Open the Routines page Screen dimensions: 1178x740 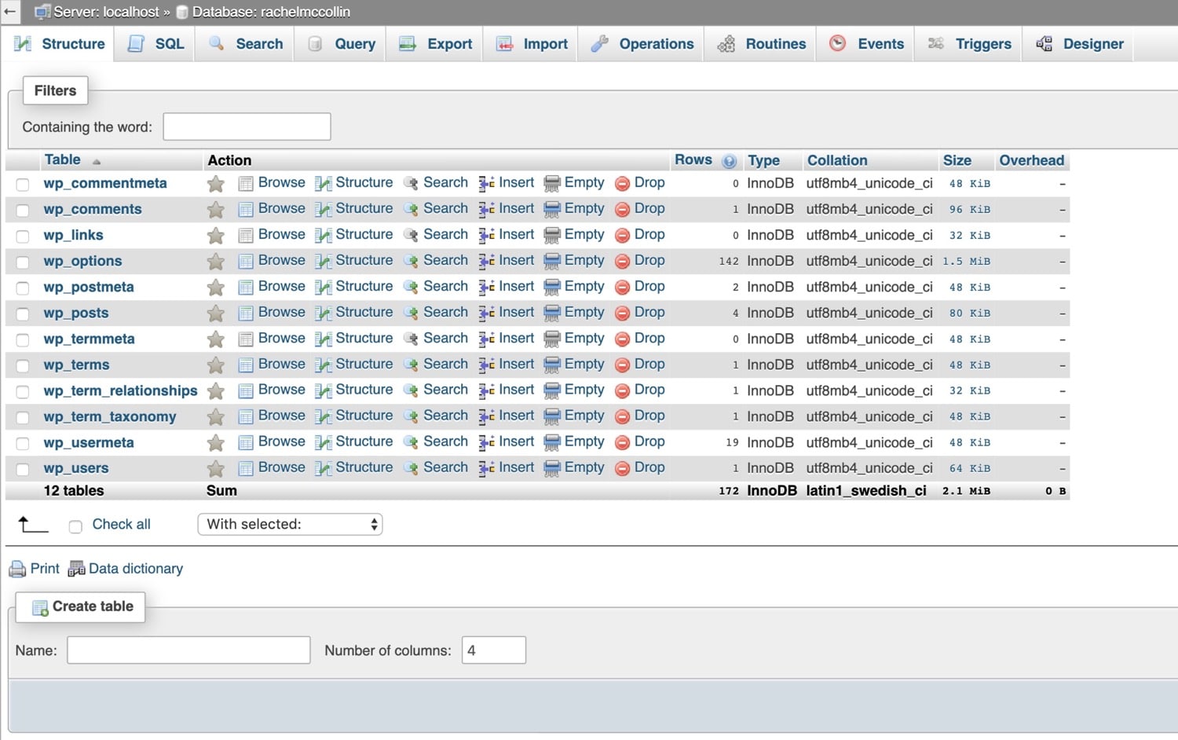(x=774, y=44)
